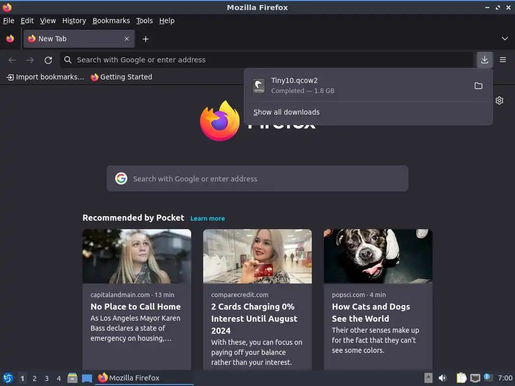Open the clipboard manager tray icon
Image resolution: width=515 pixels, height=386 pixels.
tap(462, 378)
